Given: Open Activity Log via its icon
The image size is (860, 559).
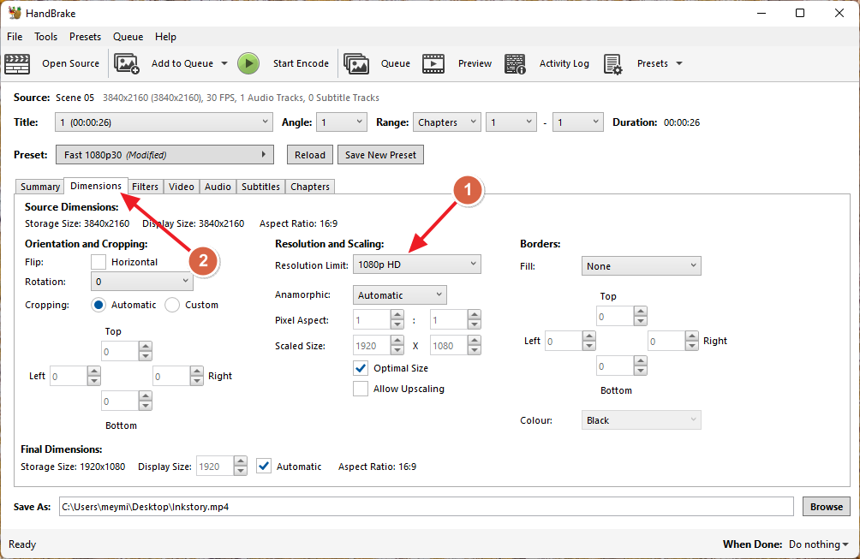Looking at the screenshot, I should tap(515, 63).
